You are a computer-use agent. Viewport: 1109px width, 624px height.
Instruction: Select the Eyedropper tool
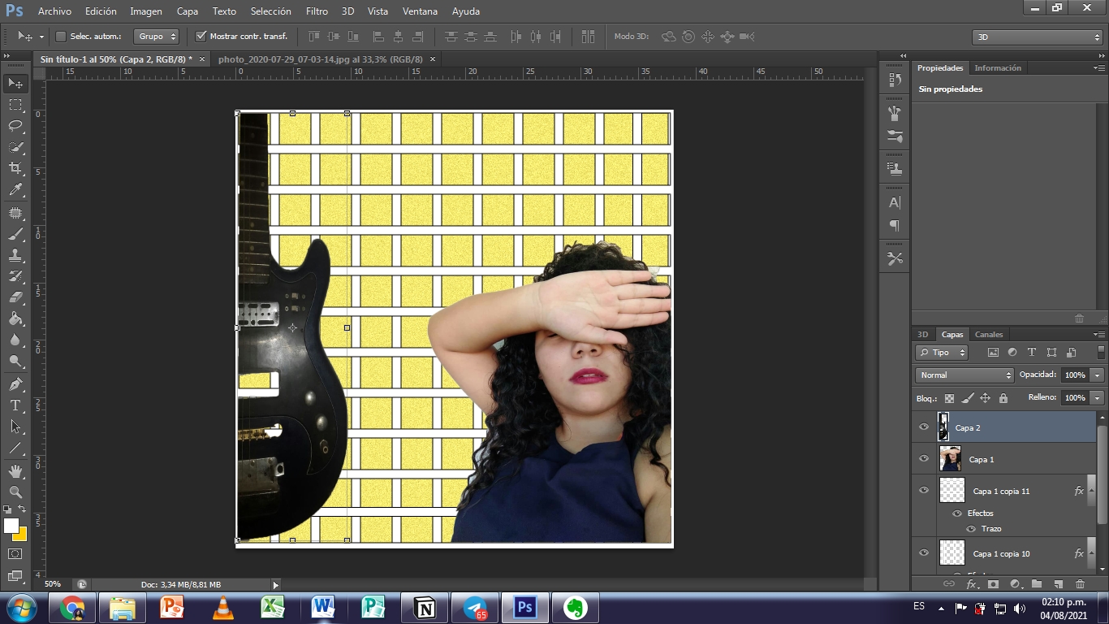tap(15, 190)
